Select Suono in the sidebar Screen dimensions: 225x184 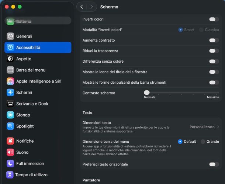(x=38, y=152)
